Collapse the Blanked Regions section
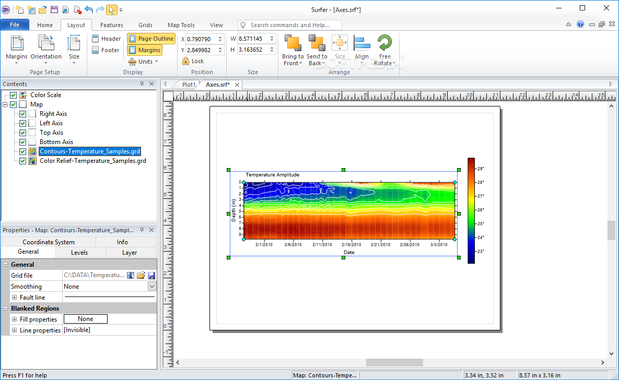The width and height of the screenshot is (619, 380). (x=6, y=308)
